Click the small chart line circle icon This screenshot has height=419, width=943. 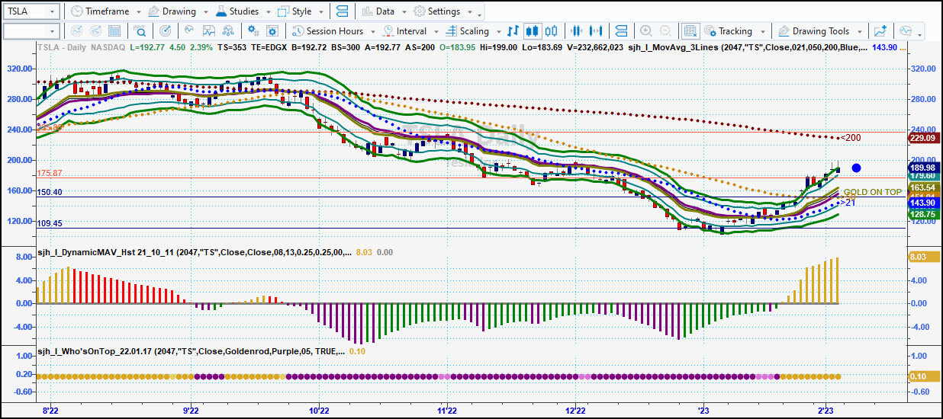188,31
